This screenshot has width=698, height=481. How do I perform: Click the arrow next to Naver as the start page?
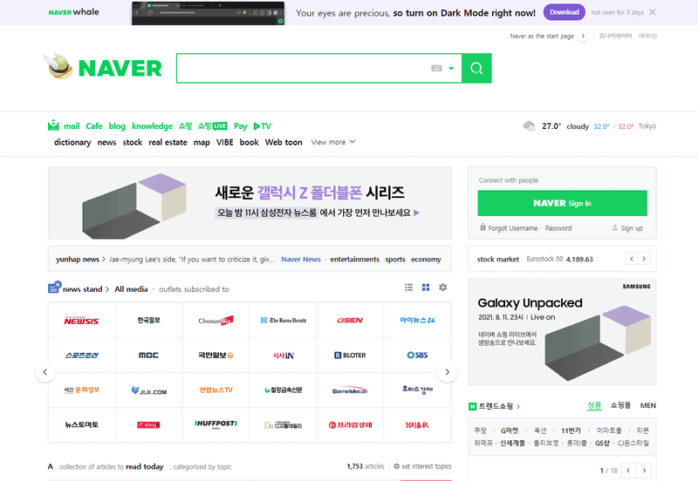tap(583, 36)
